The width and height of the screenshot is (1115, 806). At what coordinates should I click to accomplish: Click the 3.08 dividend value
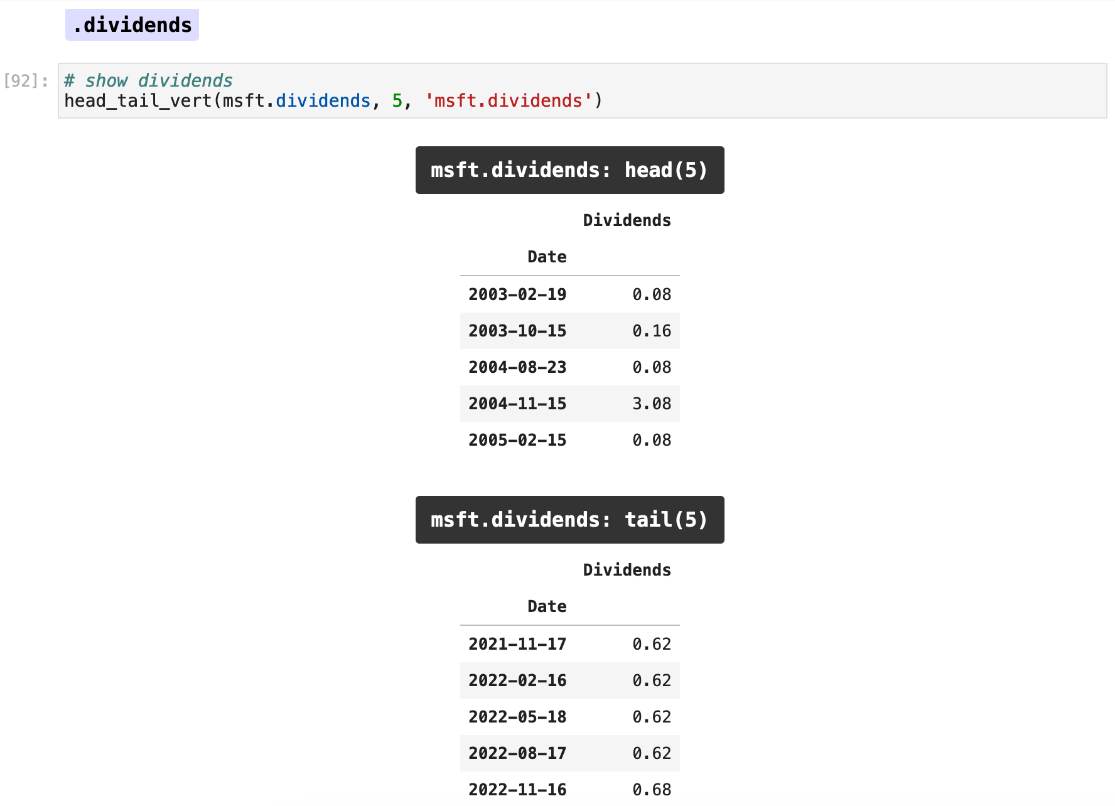652,404
